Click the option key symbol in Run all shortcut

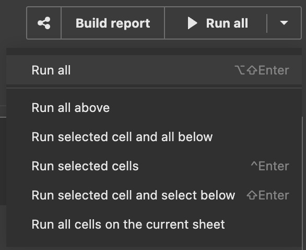[x=240, y=70]
